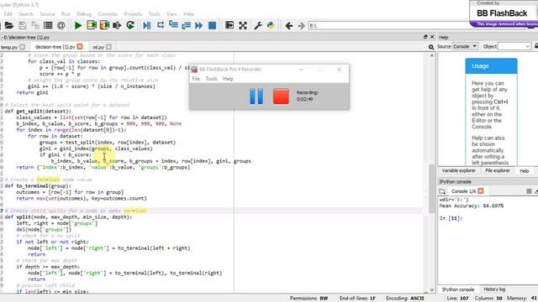Run cell and advance icon
This screenshot has width=538, height=302.
click(104, 25)
